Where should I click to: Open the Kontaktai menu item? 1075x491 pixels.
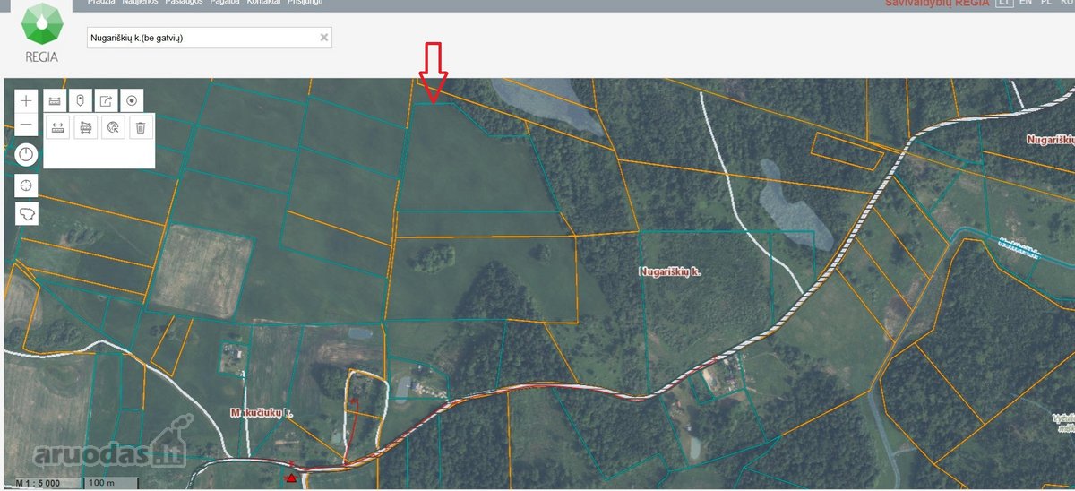[263, 3]
